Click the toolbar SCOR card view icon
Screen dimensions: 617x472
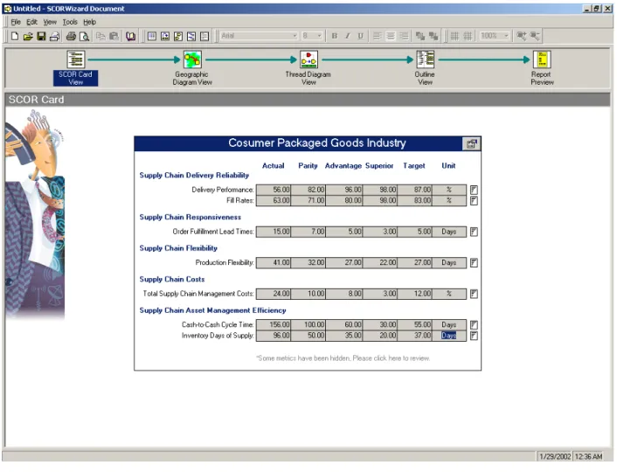pos(152,36)
